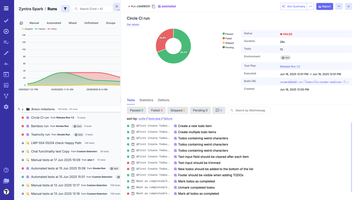Switch to the Statistics tab
Image resolution: width=357 pixels, height=200 pixels.
pos(146,100)
